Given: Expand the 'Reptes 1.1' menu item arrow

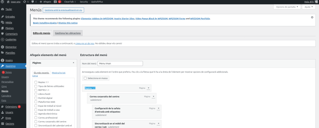Looking at the screenshot, I should tap(149, 88).
